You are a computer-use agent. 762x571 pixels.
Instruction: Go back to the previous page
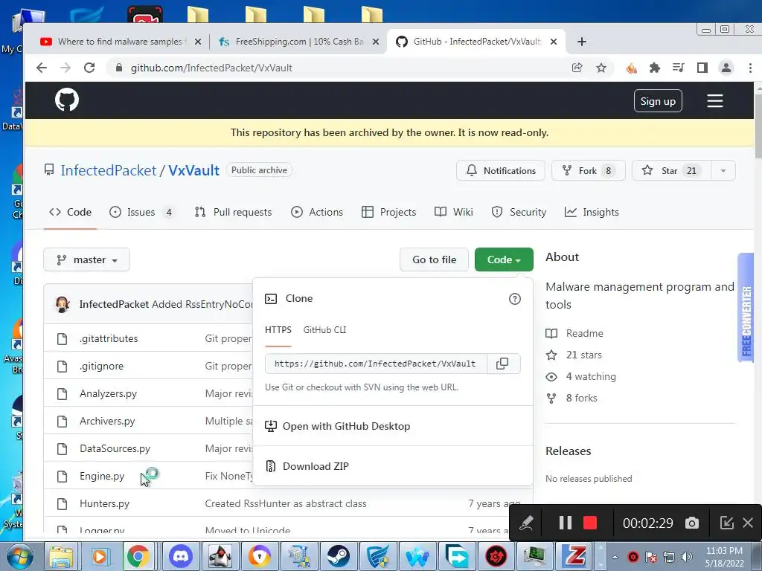tap(42, 68)
